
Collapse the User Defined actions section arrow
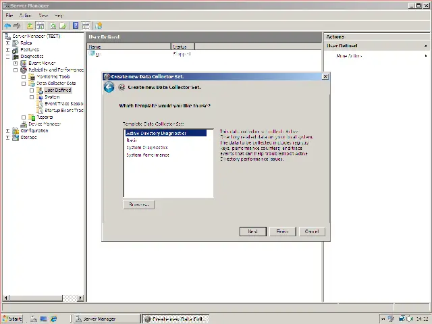click(426, 46)
